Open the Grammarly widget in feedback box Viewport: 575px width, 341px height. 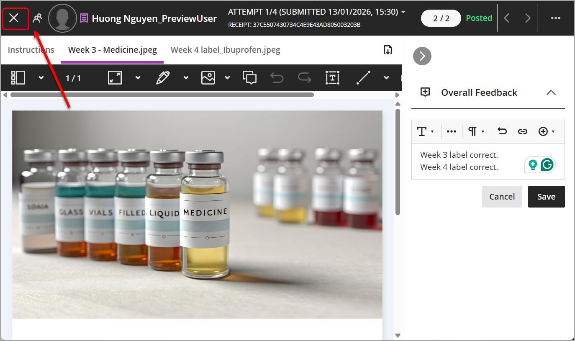point(547,165)
